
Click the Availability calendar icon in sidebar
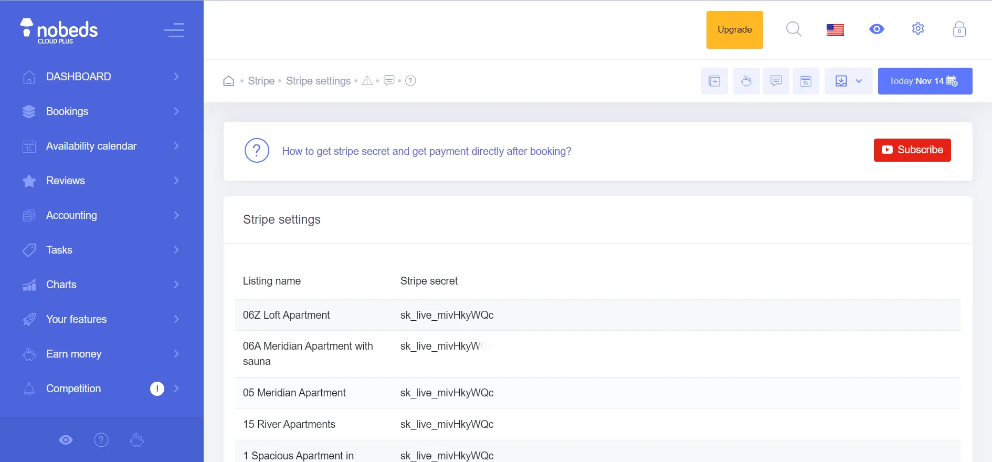29,146
